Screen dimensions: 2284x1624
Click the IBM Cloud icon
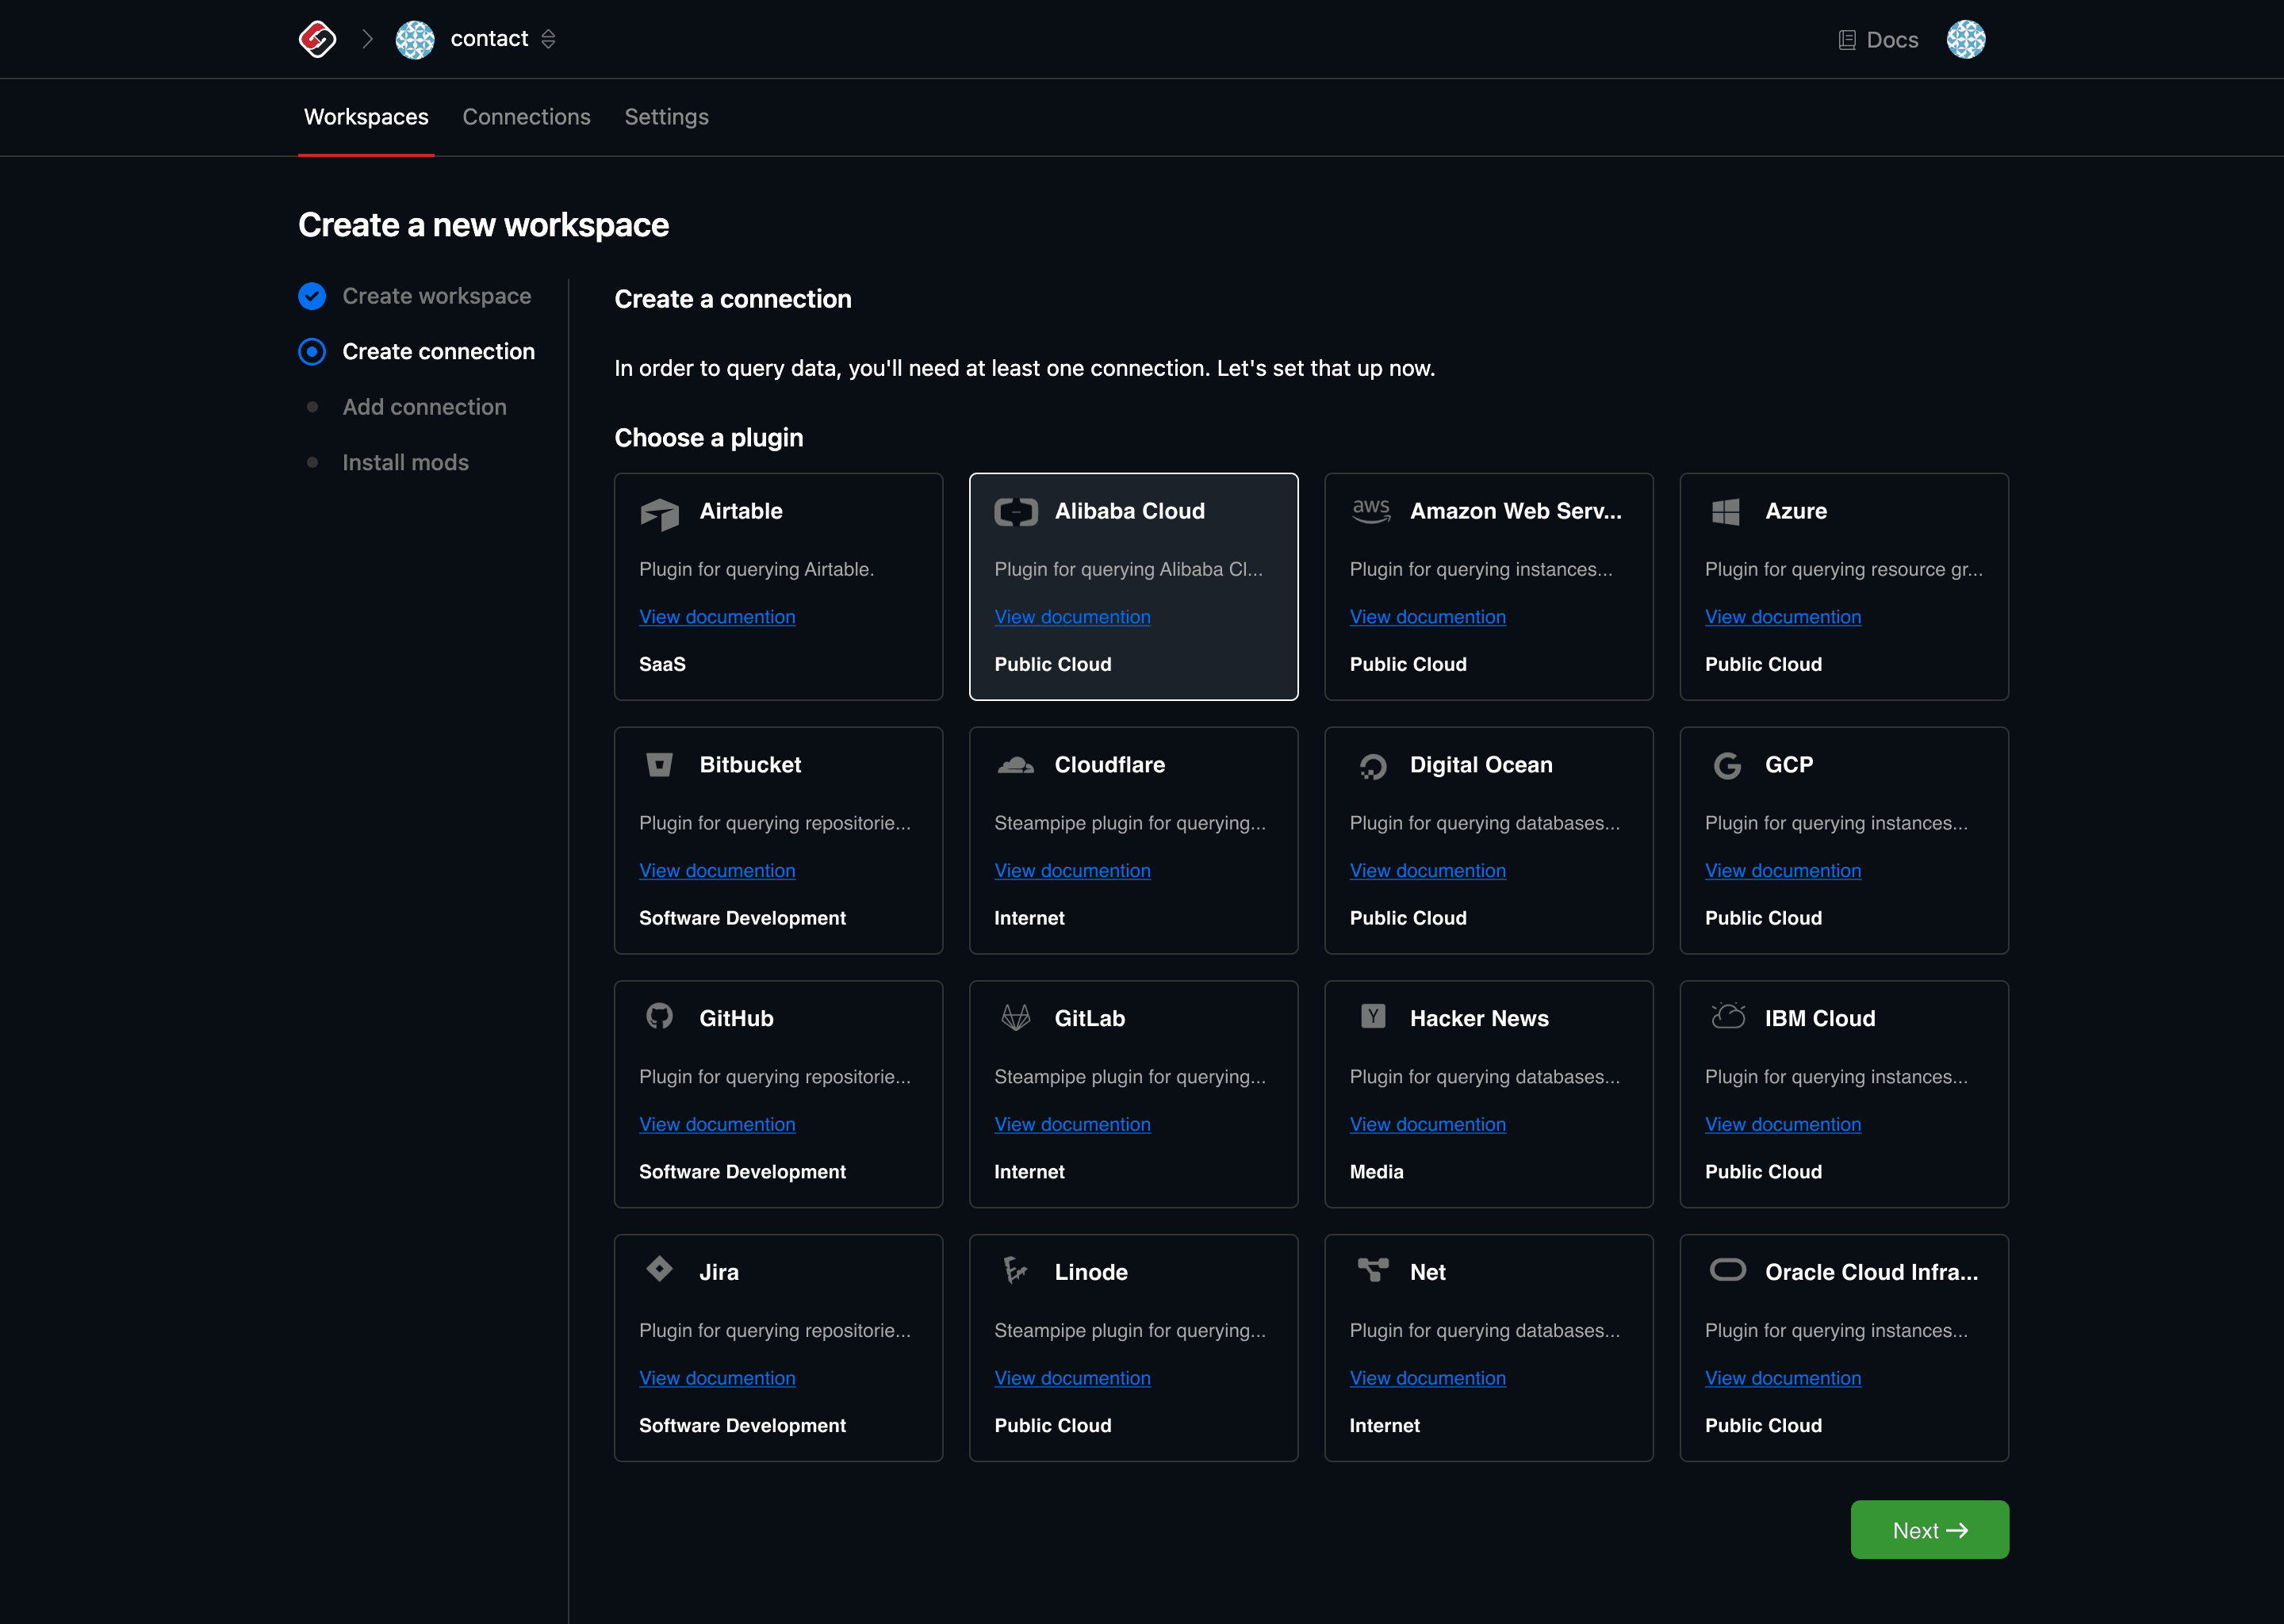click(x=1727, y=1015)
